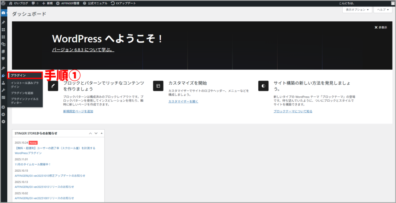This screenshot has width=396, height=203.
Task: Open プラグインファイルエディター menu entry
Action: (x=25, y=101)
